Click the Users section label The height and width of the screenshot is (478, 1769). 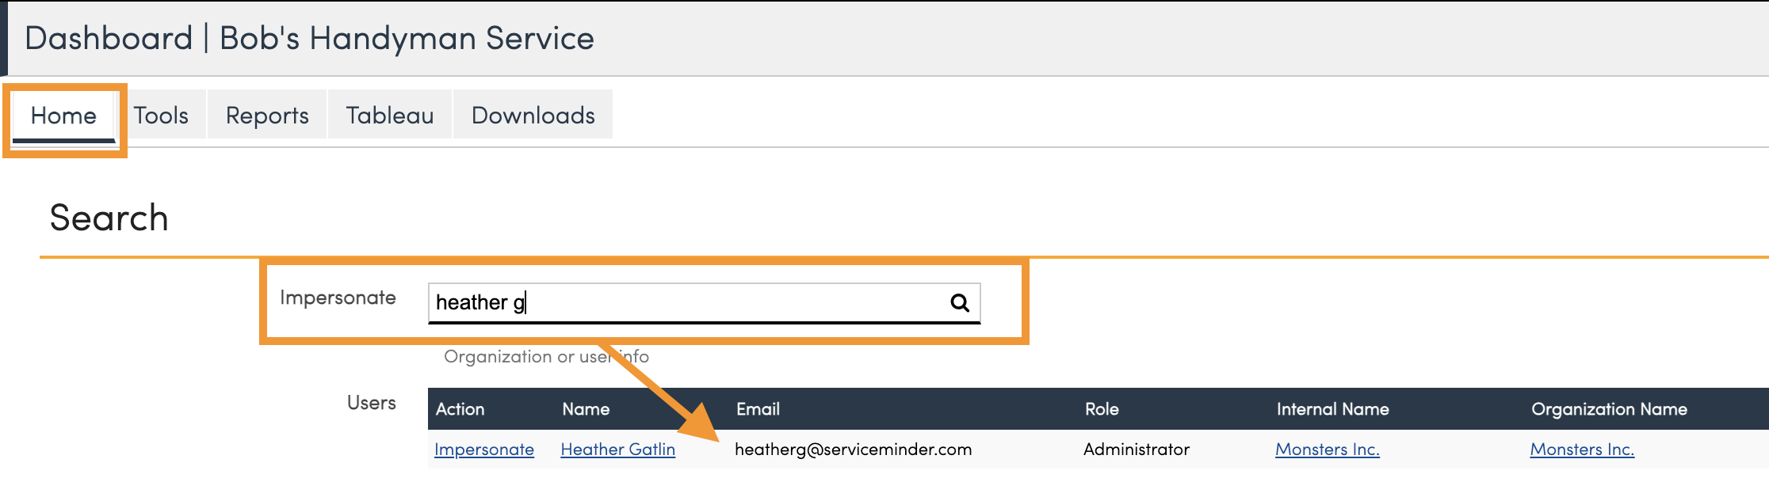pyautogui.click(x=372, y=403)
